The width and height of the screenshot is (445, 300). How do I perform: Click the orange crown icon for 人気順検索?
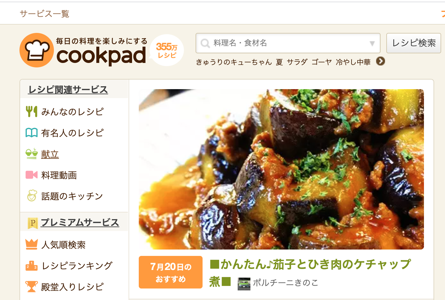(x=32, y=244)
